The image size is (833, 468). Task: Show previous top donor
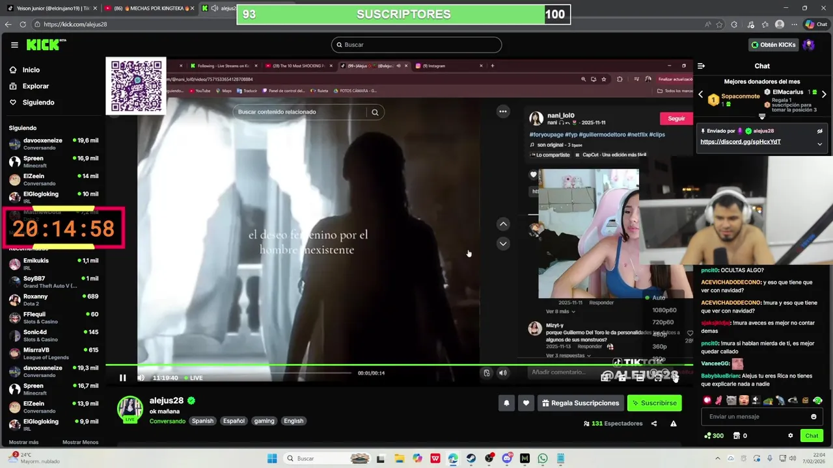[x=701, y=94]
